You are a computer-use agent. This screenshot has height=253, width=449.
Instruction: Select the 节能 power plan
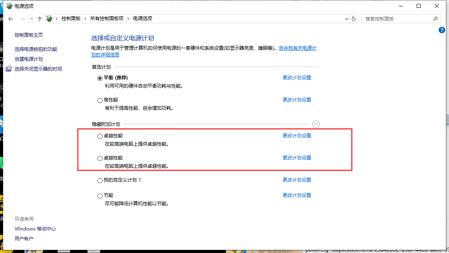click(x=100, y=196)
